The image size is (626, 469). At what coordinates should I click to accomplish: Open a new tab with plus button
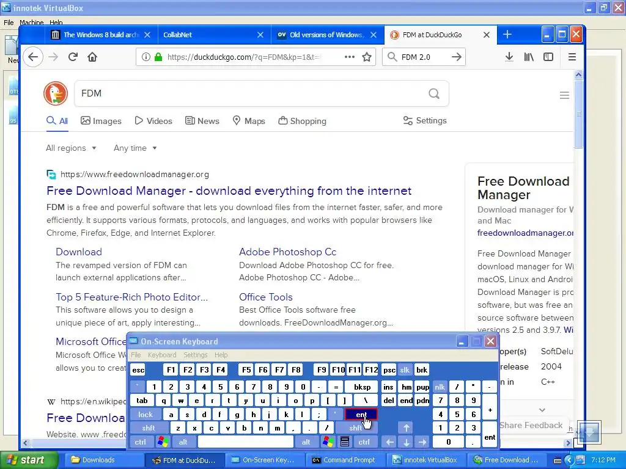pyautogui.click(x=507, y=35)
